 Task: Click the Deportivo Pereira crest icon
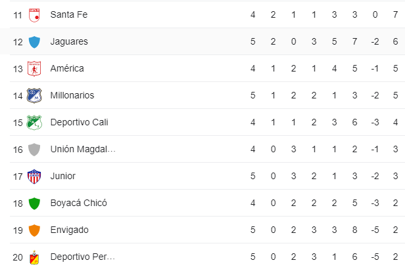[x=34, y=257]
